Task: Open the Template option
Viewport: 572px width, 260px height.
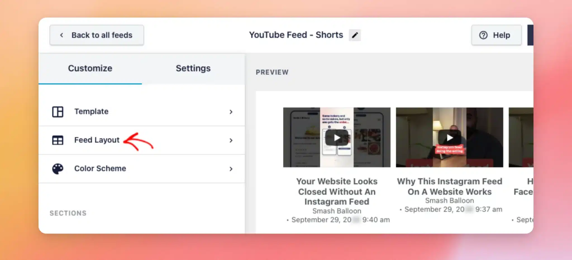Action: click(142, 112)
